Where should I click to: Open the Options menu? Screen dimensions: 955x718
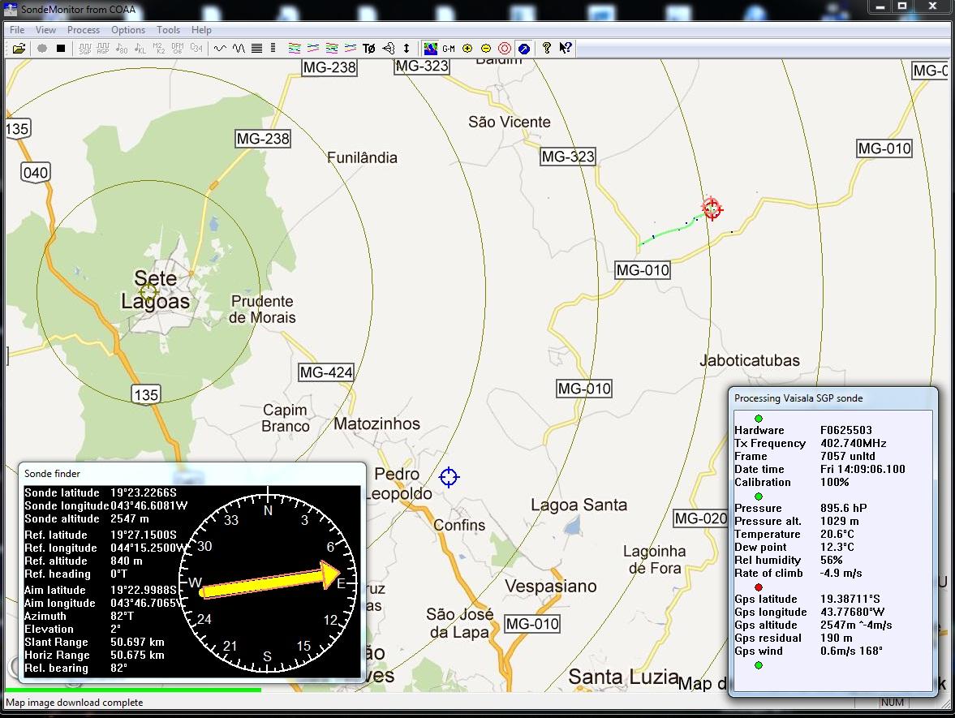pos(128,30)
